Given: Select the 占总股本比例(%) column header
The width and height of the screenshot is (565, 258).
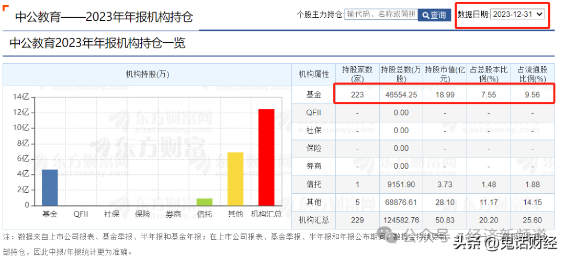Looking at the screenshot, I should [x=488, y=75].
